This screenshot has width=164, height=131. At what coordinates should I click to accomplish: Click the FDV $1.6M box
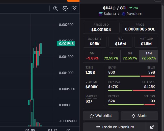pos(120,42)
